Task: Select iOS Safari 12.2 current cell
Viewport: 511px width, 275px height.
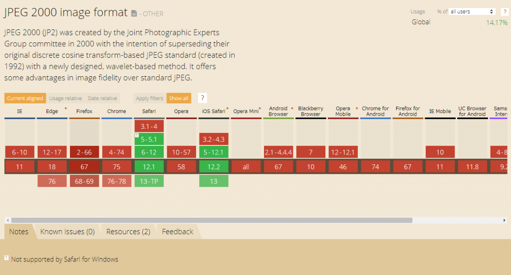Action: click(x=214, y=166)
